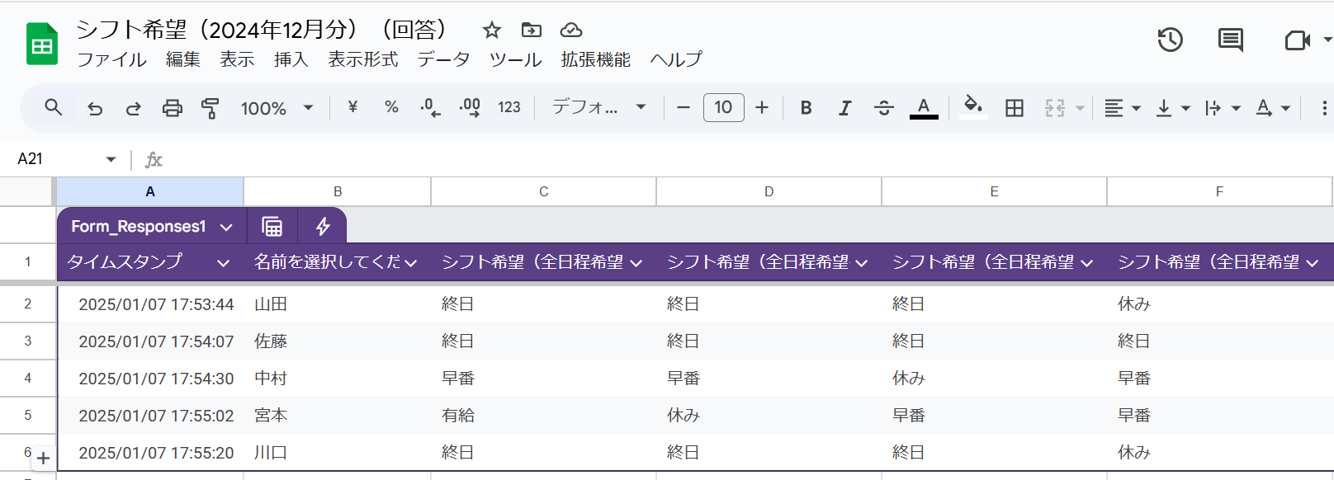The image size is (1334, 480).
Task: Activate the paint format tool
Action: [211, 108]
